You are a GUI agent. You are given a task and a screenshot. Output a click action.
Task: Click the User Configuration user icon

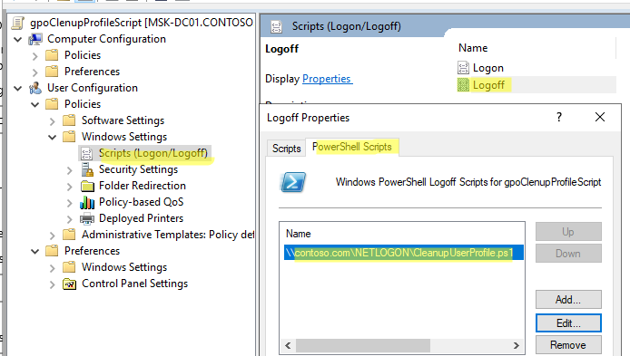35,88
